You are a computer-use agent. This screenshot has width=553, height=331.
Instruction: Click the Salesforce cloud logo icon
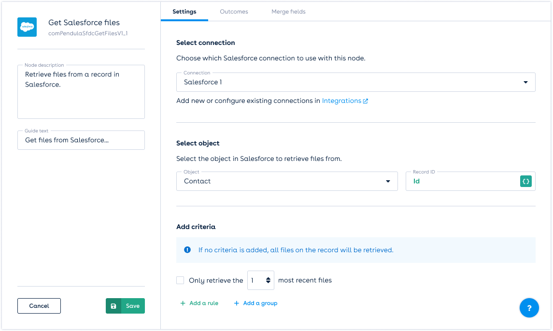[27, 27]
